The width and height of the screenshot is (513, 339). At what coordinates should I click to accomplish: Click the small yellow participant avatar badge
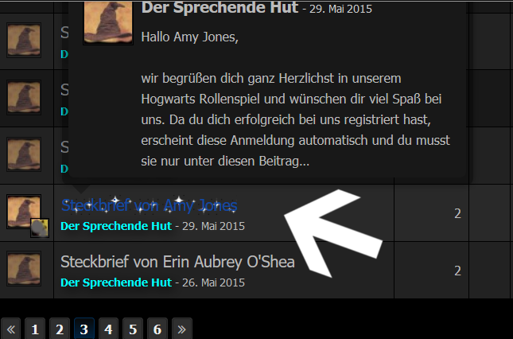coord(40,228)
